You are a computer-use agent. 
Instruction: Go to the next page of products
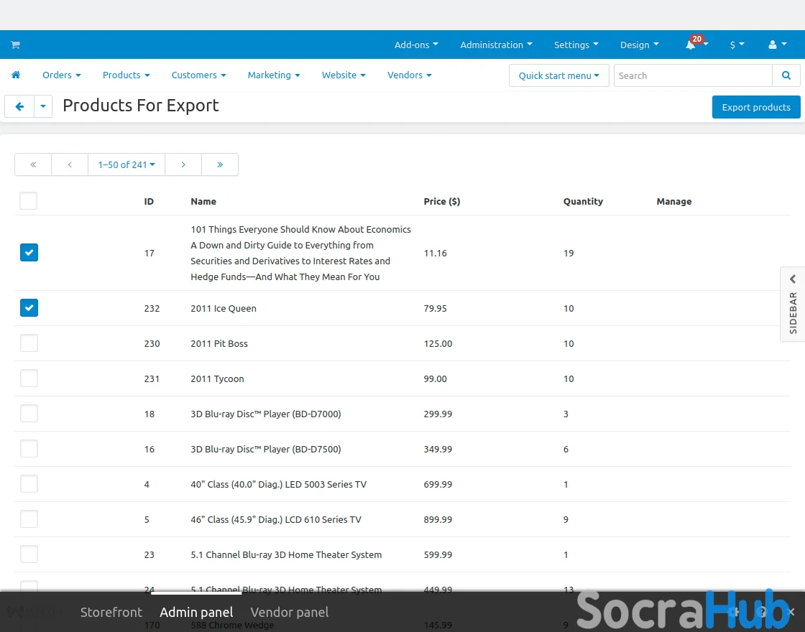[x=183, y=164]
